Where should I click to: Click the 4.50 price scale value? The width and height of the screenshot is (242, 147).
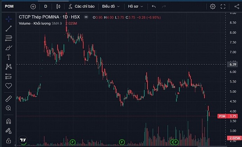[233, 101]
